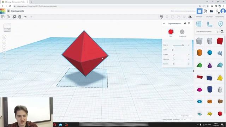Switch to 3D design grid view
The image size is (226, 127).
tap(200, 11)
